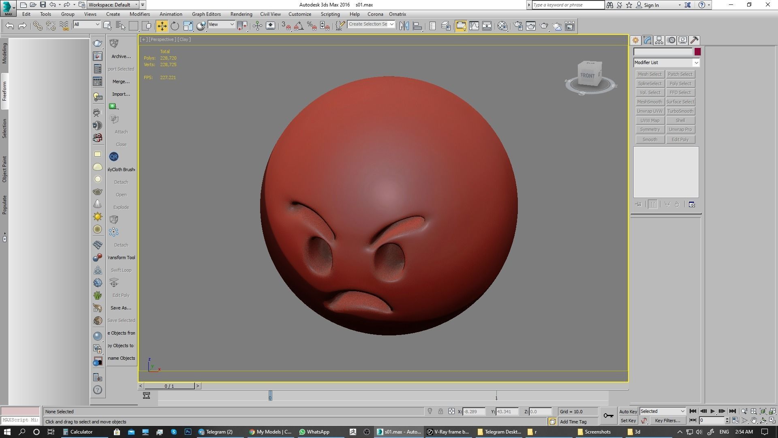Open the Graph Editors menu
This screenshot has width=778, height=438.
(206, 14)
